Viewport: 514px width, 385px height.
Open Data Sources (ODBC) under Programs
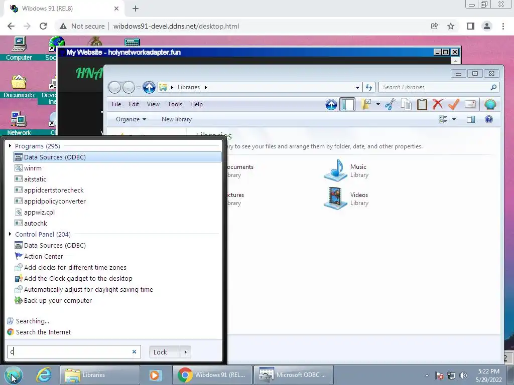click(x=117, y=157)
